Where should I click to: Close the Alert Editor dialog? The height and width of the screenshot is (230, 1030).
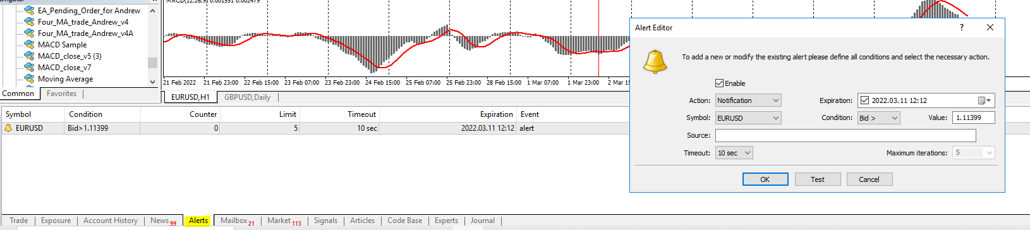990,27
